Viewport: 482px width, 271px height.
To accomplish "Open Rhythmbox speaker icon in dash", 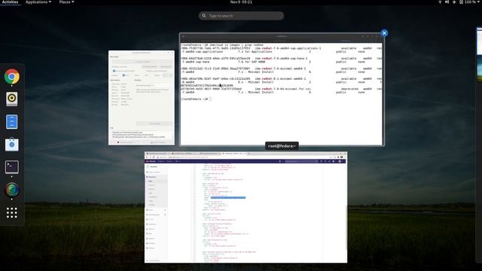I will [12, 99].
